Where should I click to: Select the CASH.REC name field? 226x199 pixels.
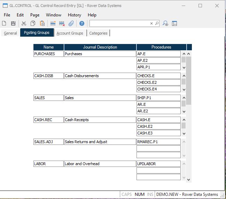point(48,120)
